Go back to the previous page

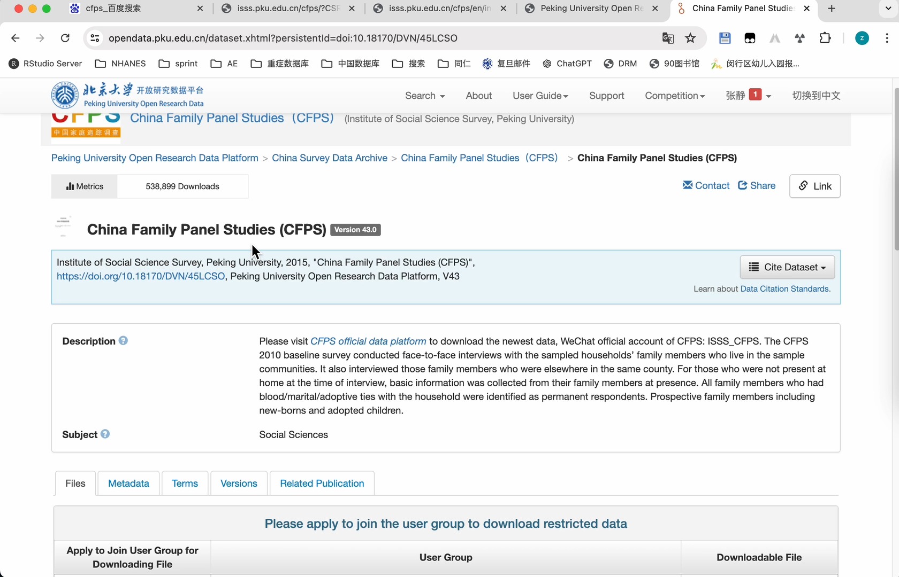pyautogui.click(x=15, y=38)
